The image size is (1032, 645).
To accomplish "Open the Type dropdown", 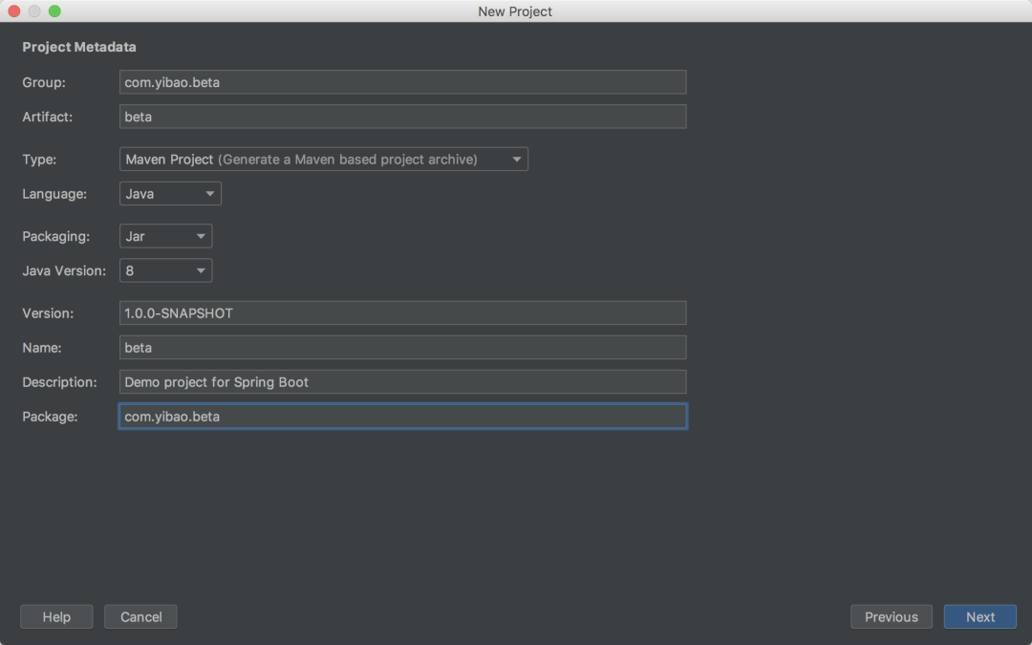I will [x=323, y=160].
